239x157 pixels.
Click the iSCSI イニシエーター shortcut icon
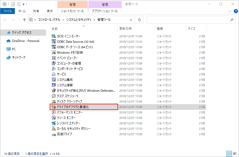point(54,36)
